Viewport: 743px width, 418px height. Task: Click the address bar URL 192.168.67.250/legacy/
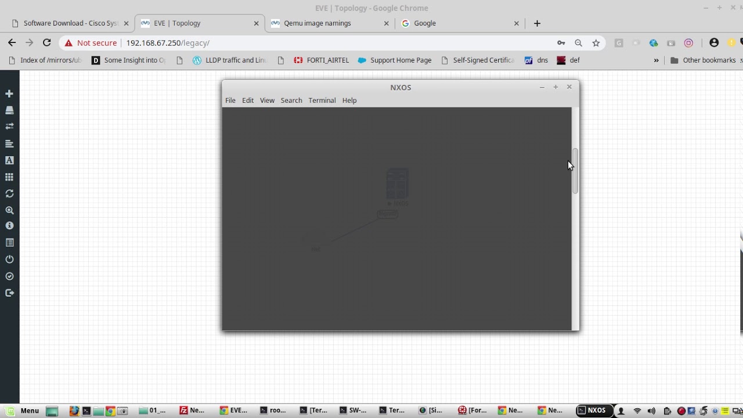point(168,43)
